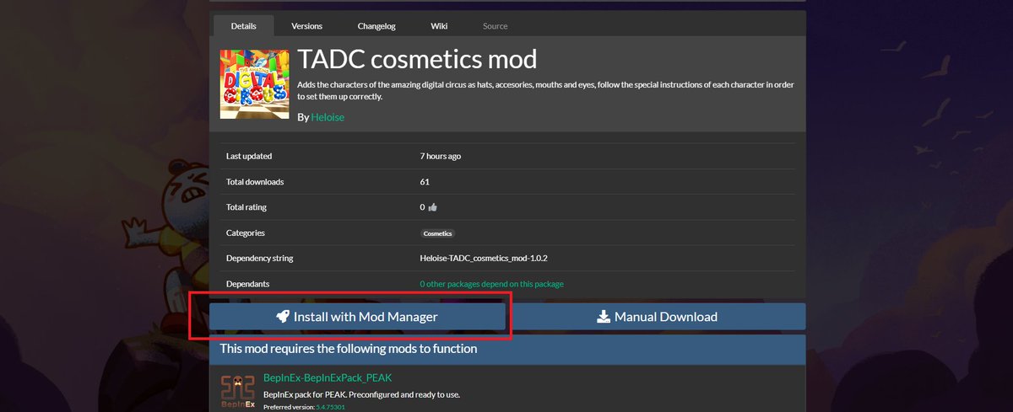Open author Heloise's profile link

pyautogui.click(x=328, y=117)
